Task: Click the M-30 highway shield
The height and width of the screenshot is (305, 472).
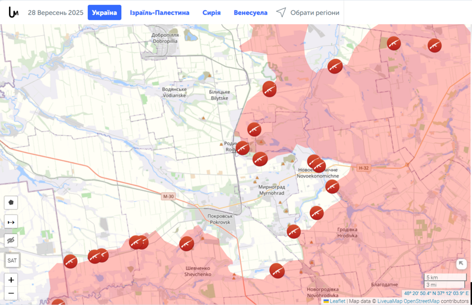Action: click(x=169, y=197)
